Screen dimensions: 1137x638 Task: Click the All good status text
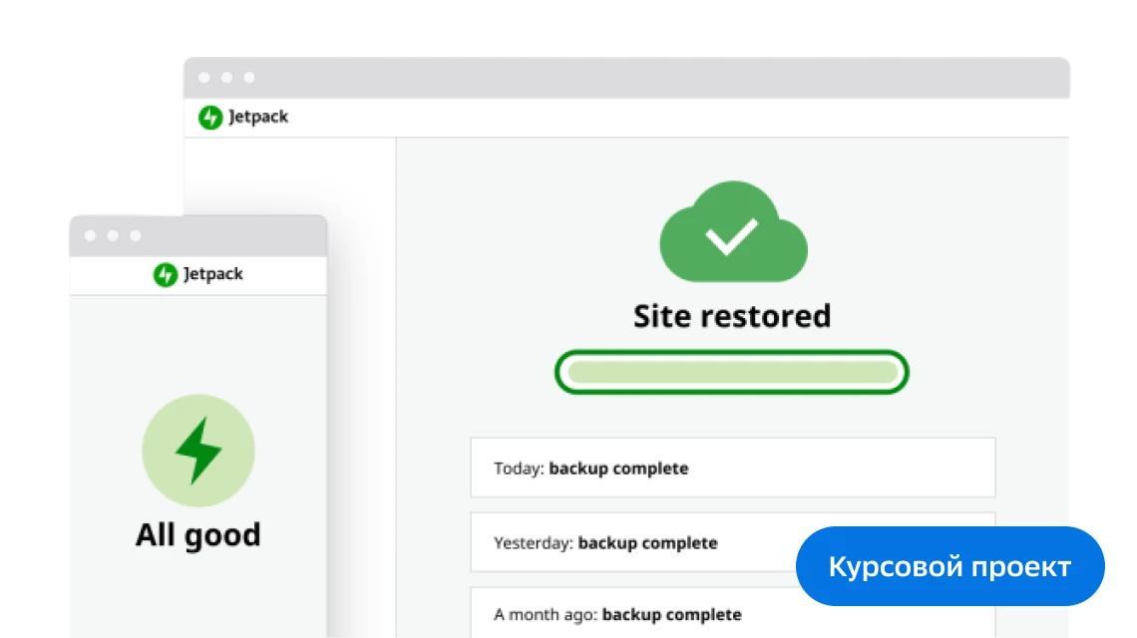[x=197, y=535]
